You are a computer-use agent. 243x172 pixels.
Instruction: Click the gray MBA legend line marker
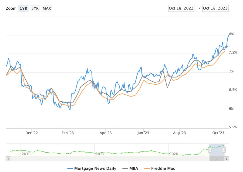(x=125, y=168)
